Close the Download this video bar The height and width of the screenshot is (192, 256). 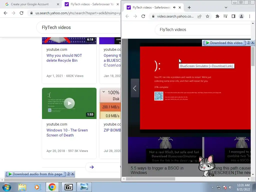coord(252,42)
